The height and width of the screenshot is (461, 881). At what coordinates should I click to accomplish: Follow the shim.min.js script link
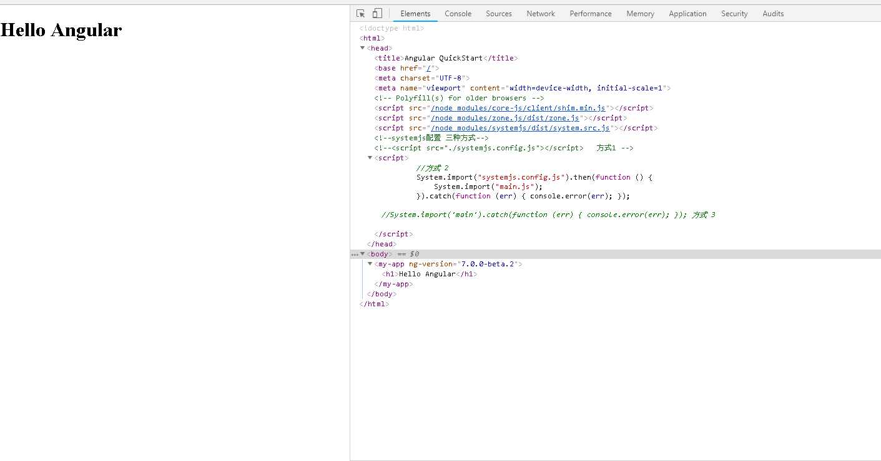(518, 108)
